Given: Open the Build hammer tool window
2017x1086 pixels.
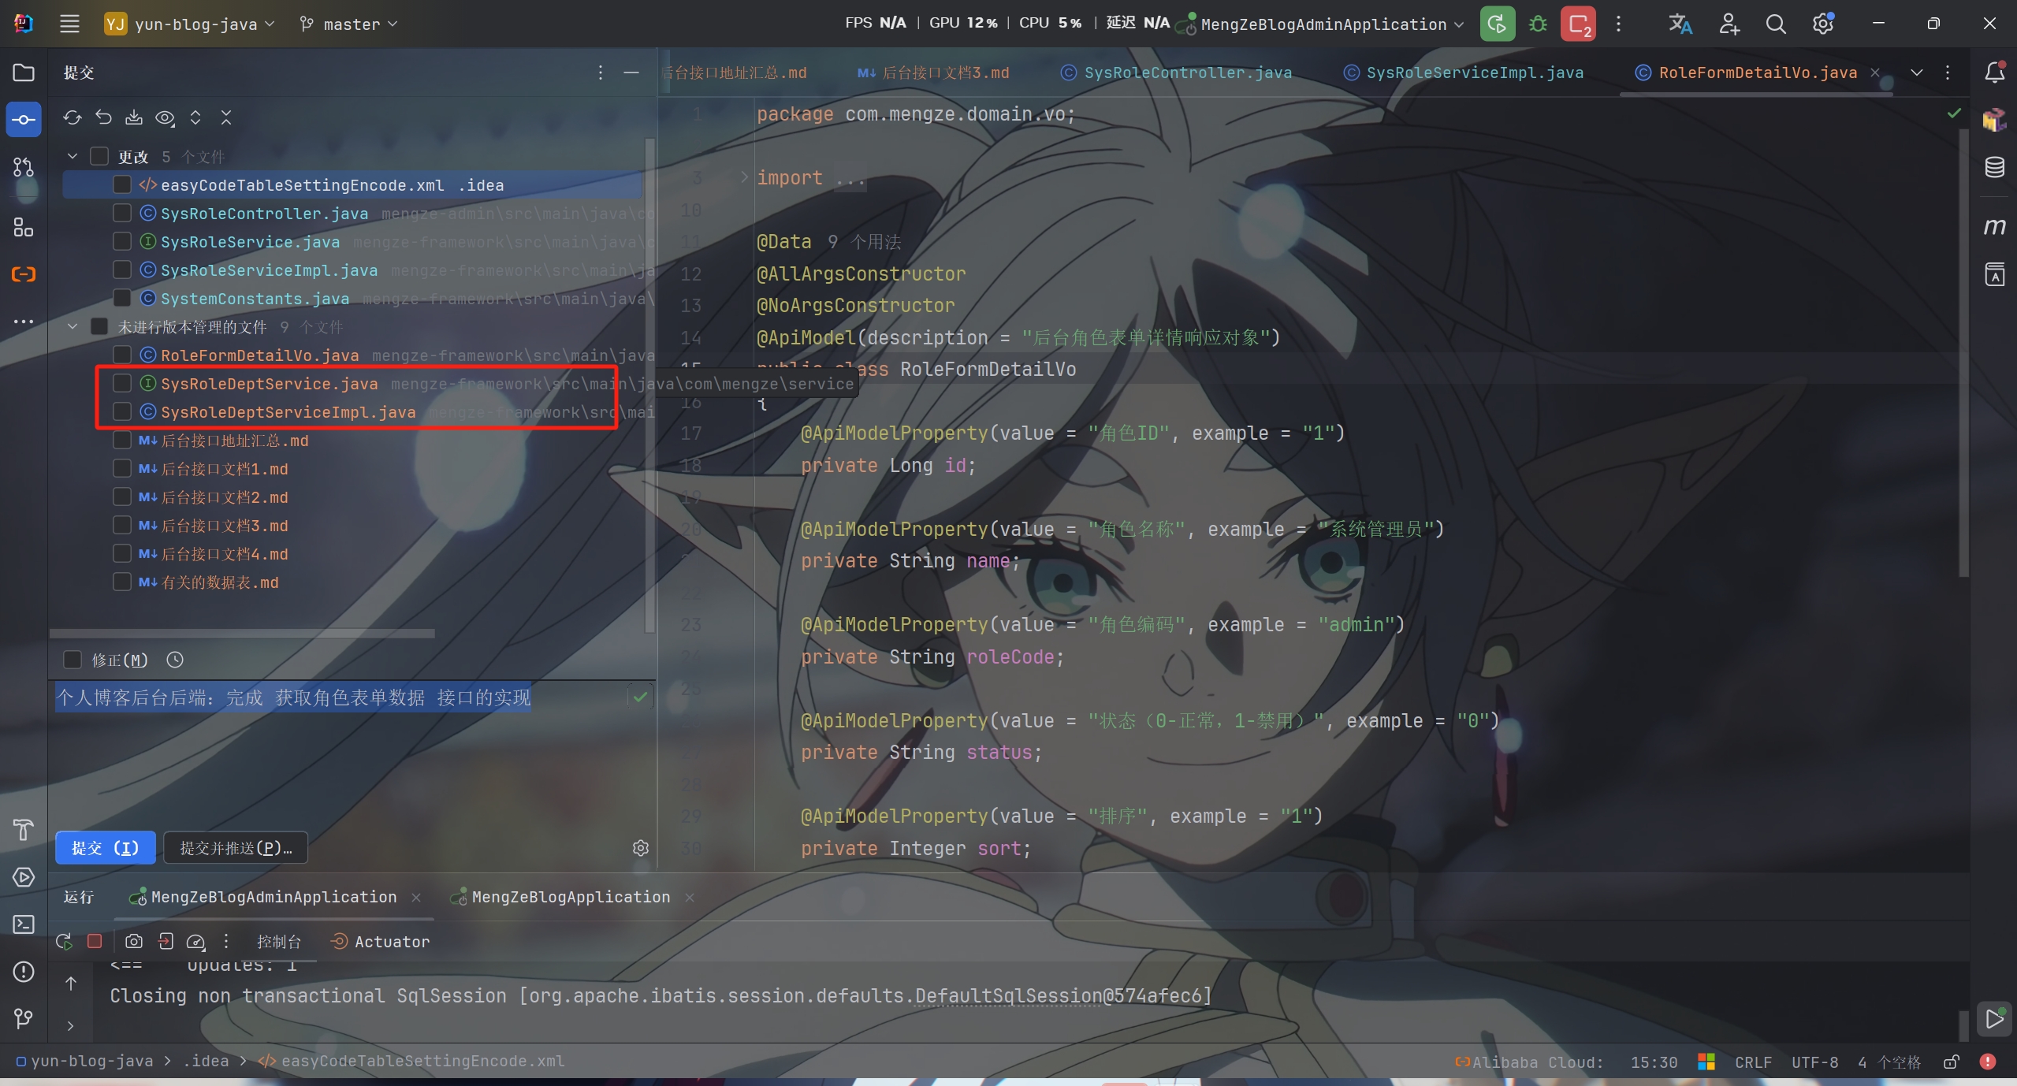Looking at the screenshot, I should [24, 830].
